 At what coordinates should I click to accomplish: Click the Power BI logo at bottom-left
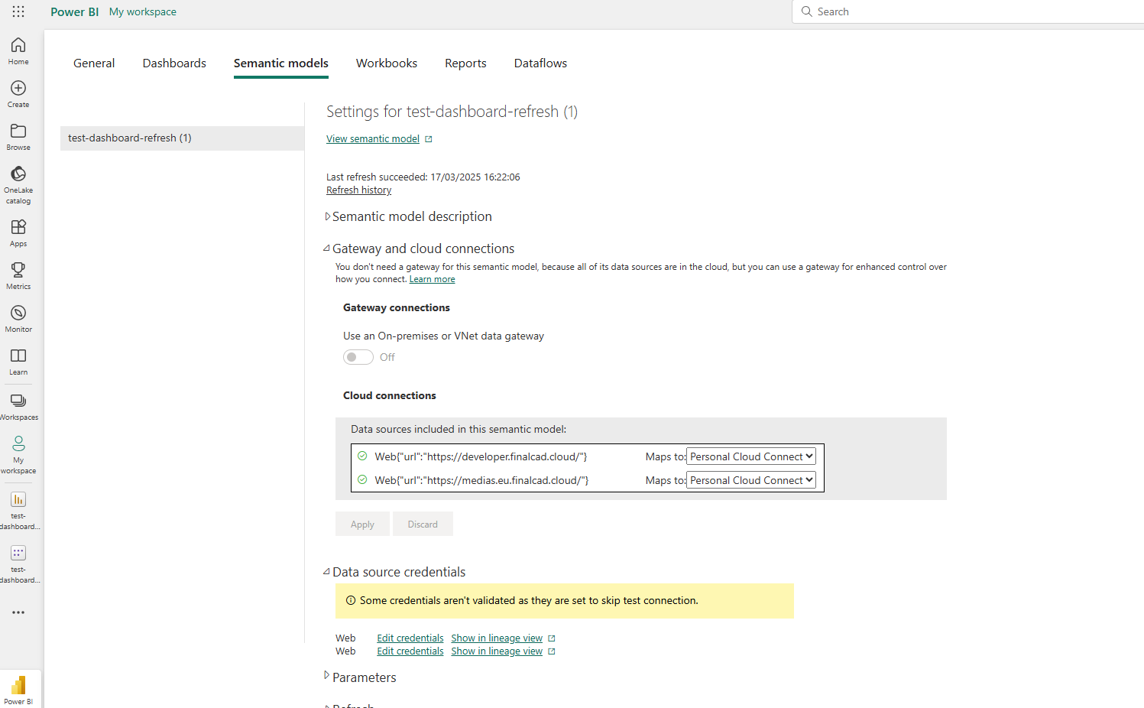point(18,689)
